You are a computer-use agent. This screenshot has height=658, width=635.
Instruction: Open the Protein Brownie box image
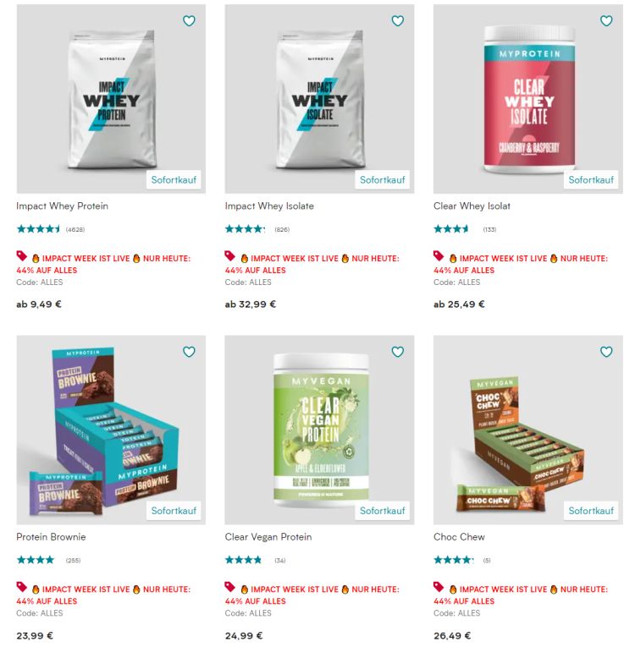click(111, 430)
